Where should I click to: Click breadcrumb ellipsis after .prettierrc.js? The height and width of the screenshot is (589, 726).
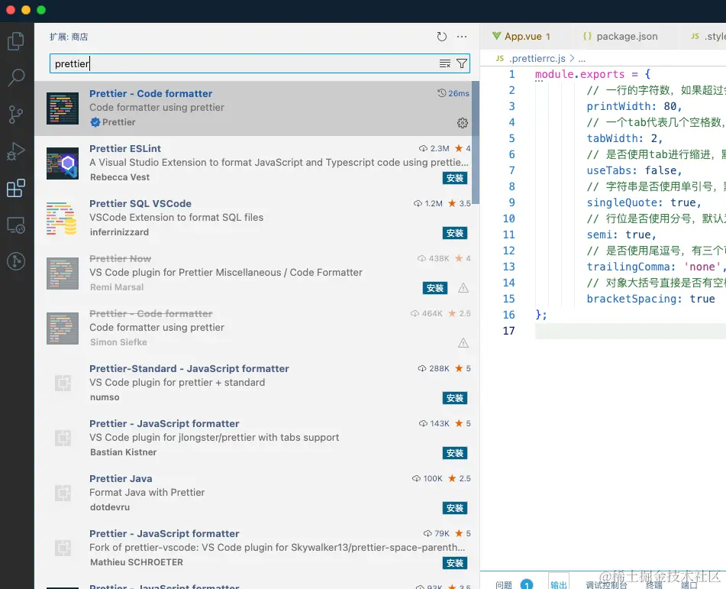click(582, 59)
